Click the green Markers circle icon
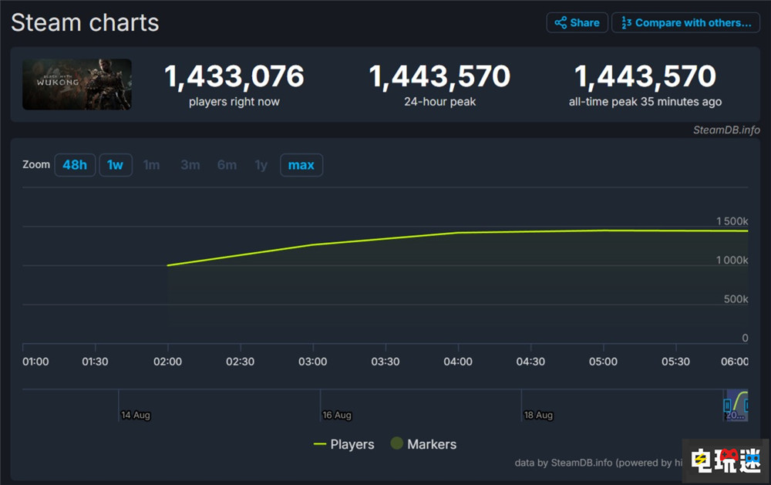The height and width of the screenshot is (485, 771). pyautogui.click(x=397, y=443)
